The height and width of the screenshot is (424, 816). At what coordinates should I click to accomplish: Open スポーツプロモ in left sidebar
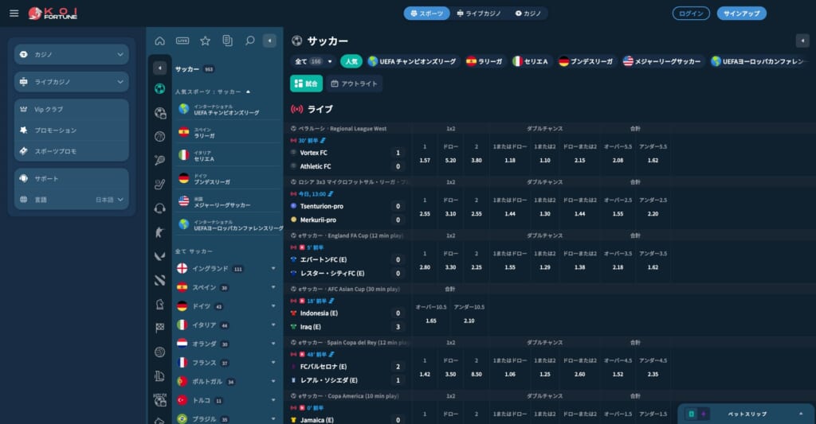(x=72, y=151)
